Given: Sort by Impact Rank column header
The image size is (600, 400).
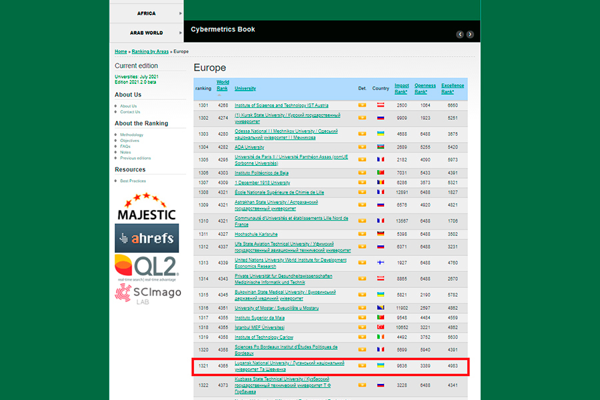Looking at the screenshot, I should [401, 88].
